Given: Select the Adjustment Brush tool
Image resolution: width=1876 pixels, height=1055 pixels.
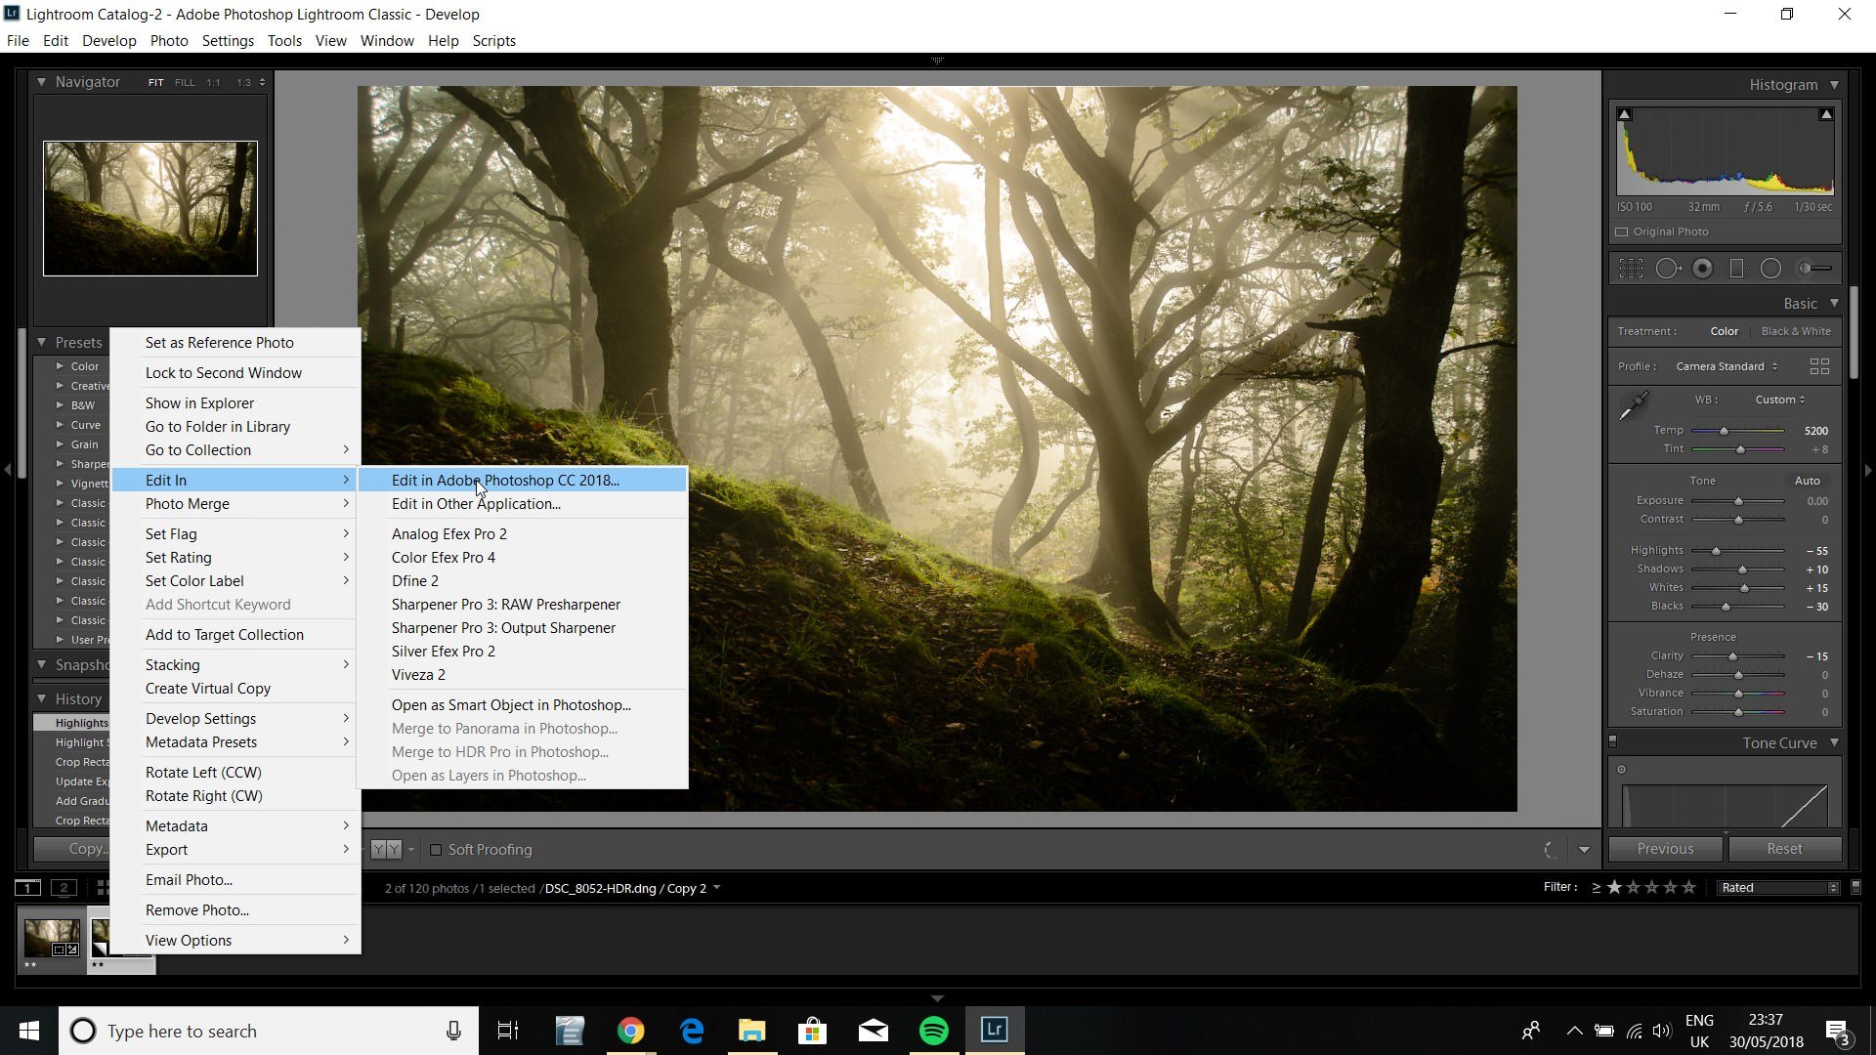Looking at the screenshot, I should pos(1813,268).
